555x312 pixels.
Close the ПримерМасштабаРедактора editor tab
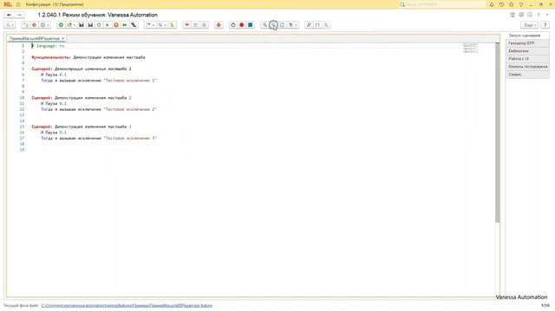click(x=62, y=38)
